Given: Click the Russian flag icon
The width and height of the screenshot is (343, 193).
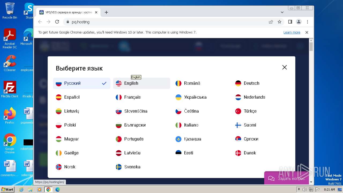Looking at the screenshot, I should click(x=59, y=83).
